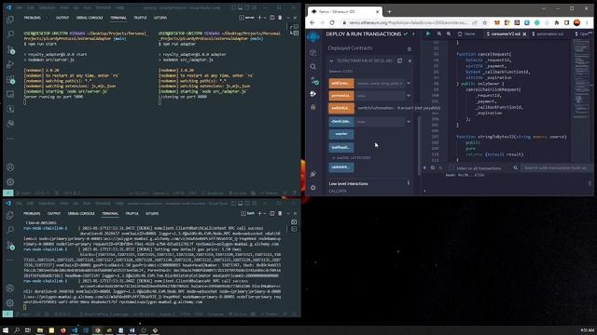Kill terminal trash icon in bottom VS Code

coord(280,213)
